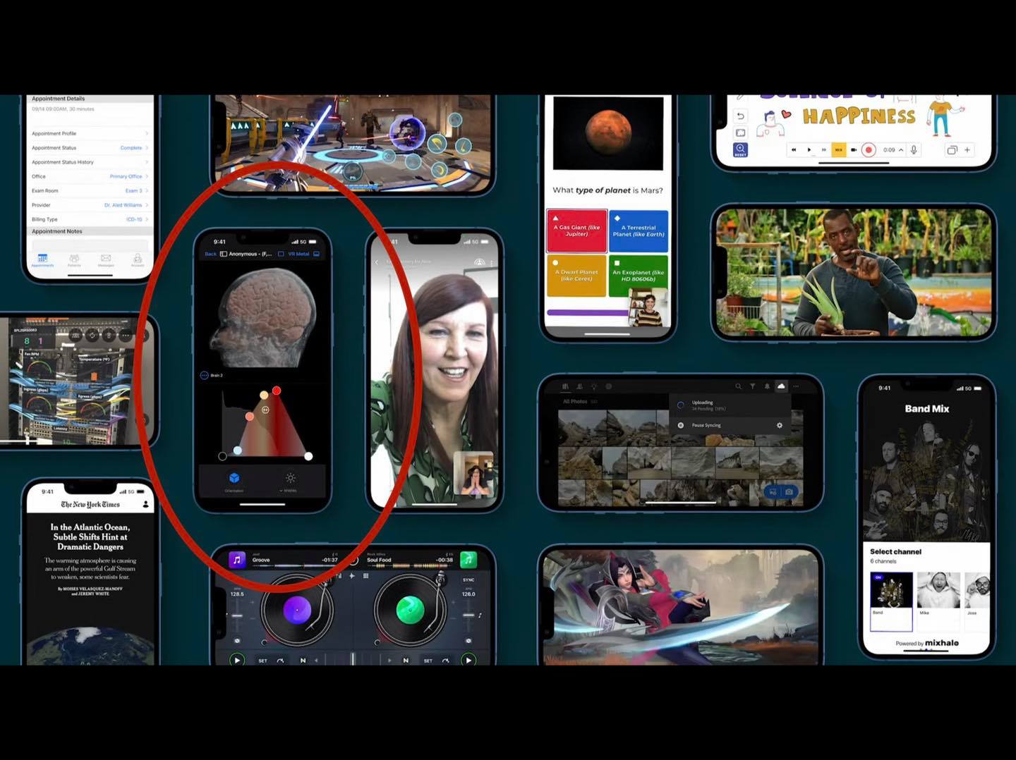
Task: Expand the Appointment Status History row
Action: pos(90,162)
